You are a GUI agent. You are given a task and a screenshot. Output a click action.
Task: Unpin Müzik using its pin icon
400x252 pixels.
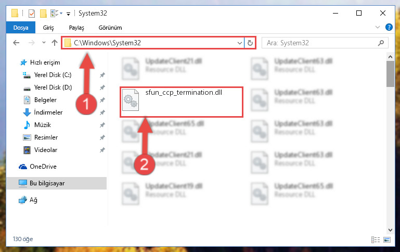point(102,125)
